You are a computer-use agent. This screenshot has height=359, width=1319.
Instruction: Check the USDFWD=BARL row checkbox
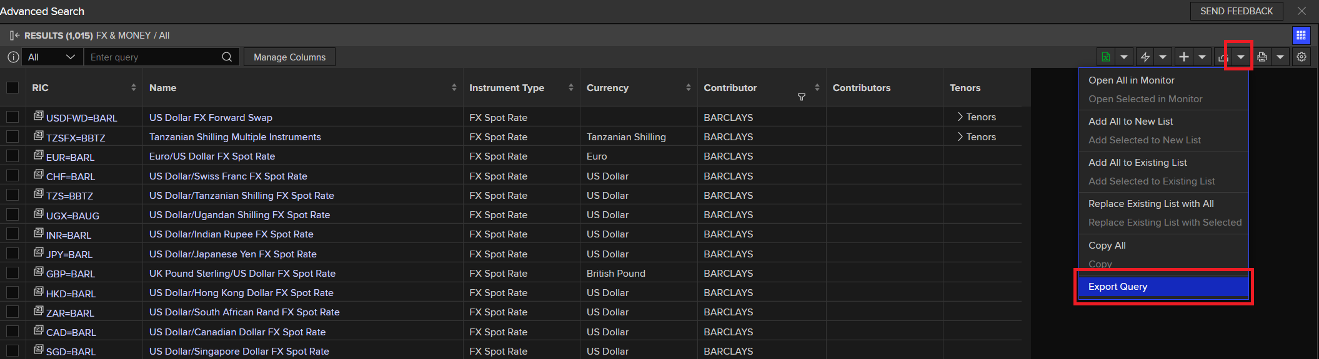12,117
